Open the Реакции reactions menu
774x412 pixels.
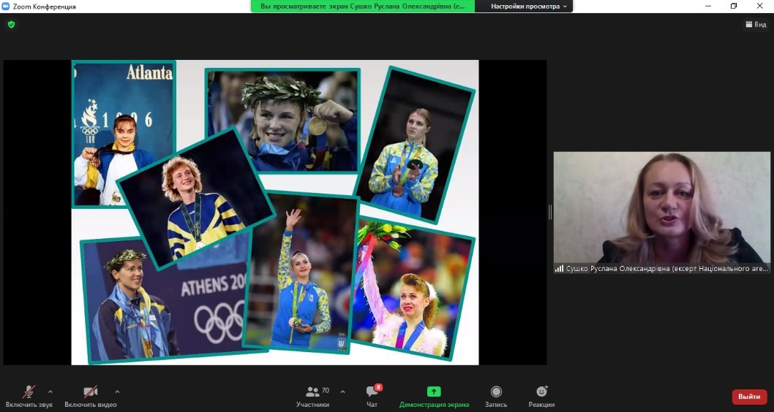tap(541, 395)
